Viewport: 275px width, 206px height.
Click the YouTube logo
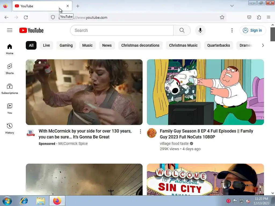[31, 30]
